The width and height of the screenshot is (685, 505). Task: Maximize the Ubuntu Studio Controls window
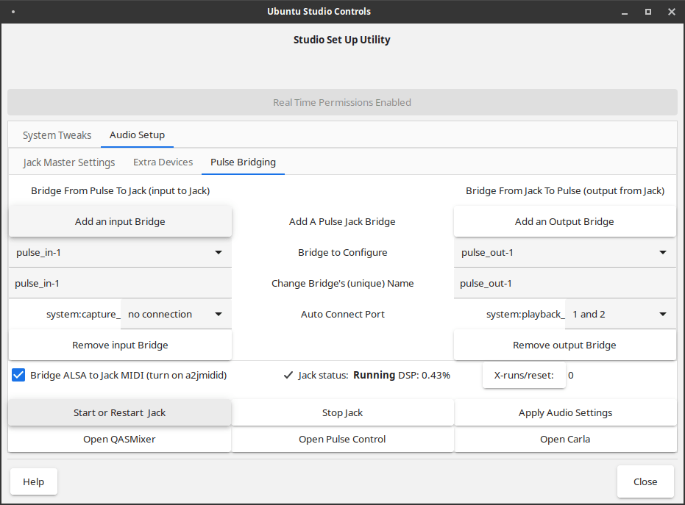coord(648,12)
